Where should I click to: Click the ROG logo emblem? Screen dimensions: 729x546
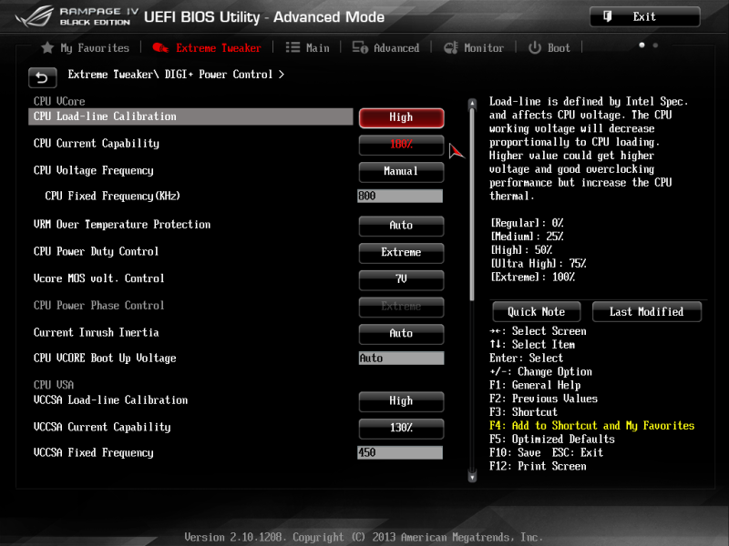(35, 16)
